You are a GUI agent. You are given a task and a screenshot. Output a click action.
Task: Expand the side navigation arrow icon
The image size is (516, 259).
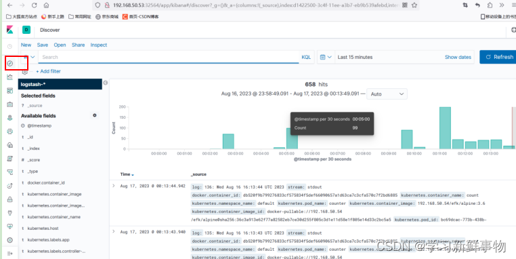coord(10,254)
